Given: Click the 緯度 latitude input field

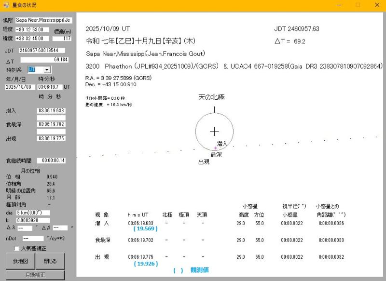Looking at the screenshot, I should coord(32,38).
